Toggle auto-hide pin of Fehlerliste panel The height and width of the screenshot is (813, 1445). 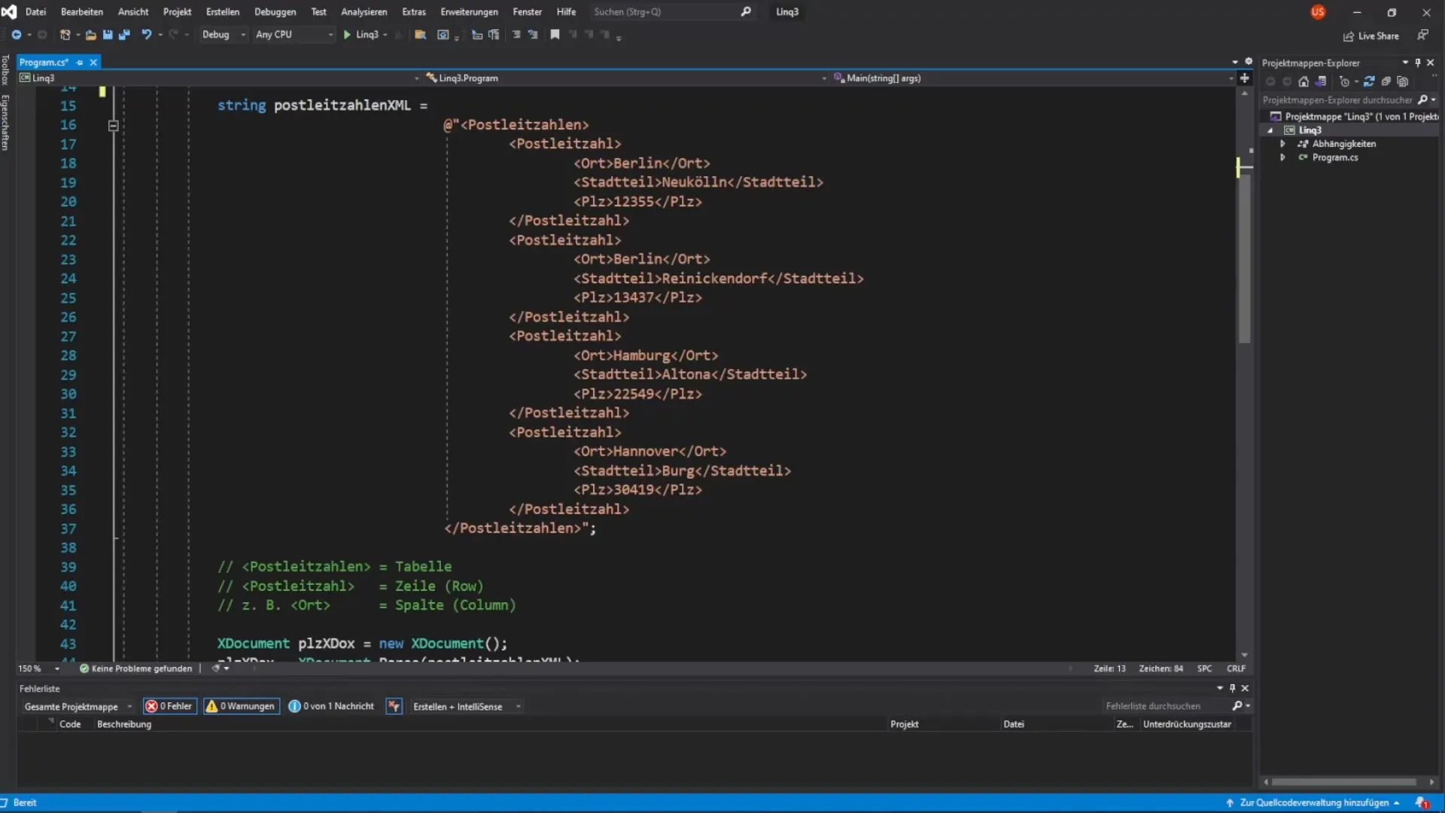tap(1232, 688)
